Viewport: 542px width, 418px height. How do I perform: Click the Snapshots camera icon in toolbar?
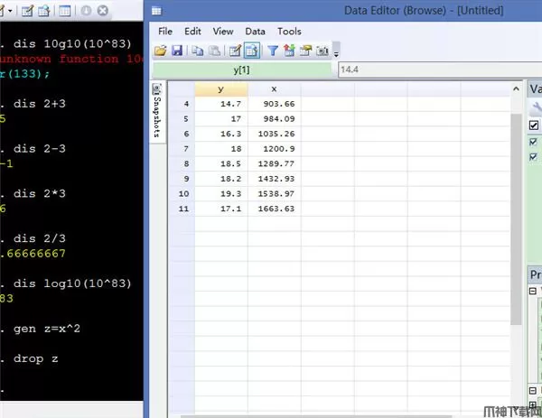[322, 51]
